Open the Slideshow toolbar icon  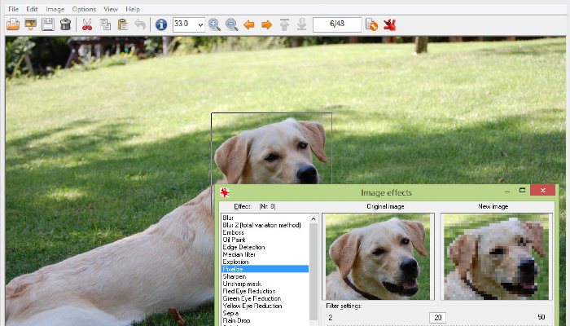coord(31,24)
